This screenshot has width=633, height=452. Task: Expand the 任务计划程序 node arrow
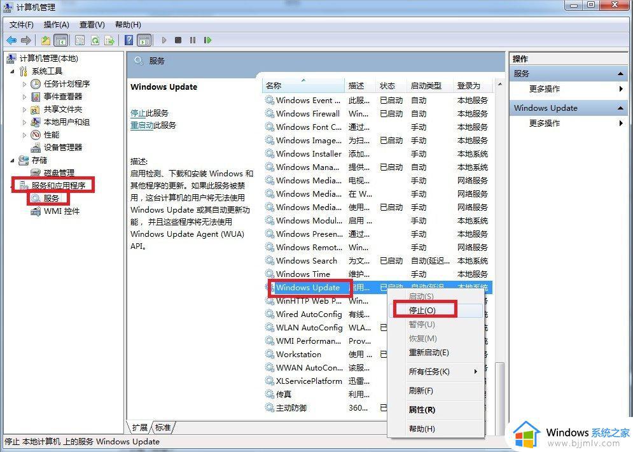[24, 84]
